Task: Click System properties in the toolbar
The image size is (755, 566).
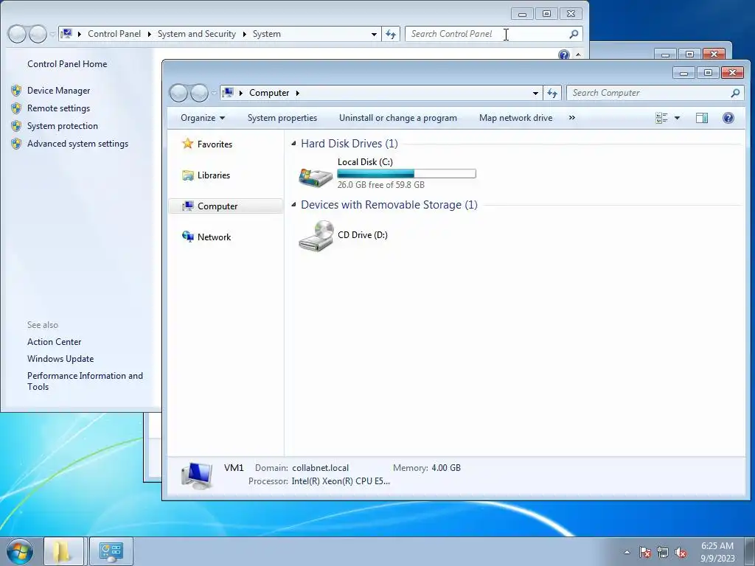Action: click(x=282, y=118)
